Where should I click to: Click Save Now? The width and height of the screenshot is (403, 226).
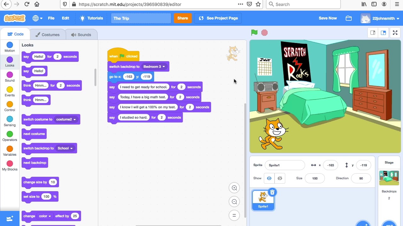(328, 18)
